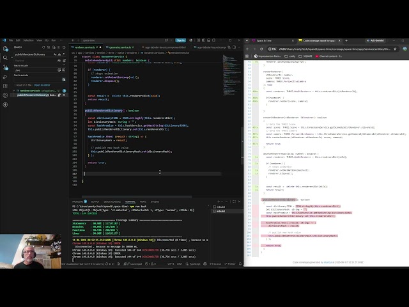Open notifications bell in status bar
Screen dimensions: 409x307
(240, 264)
